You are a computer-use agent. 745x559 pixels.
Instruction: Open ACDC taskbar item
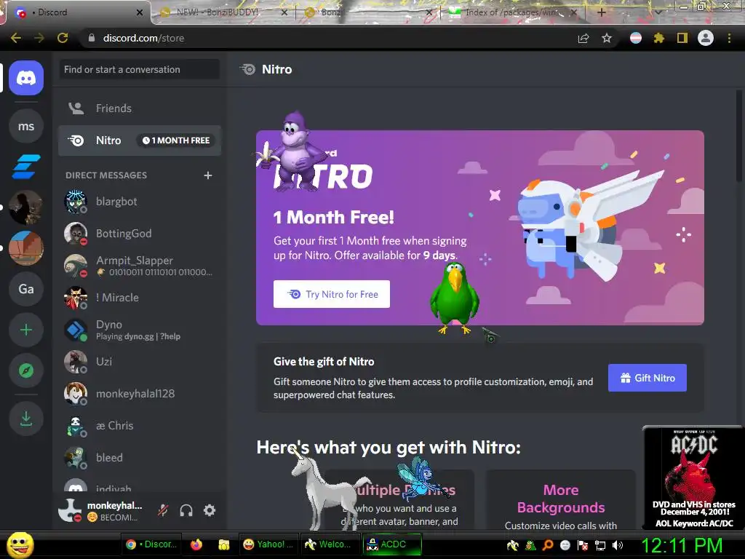tap(392, 544)
